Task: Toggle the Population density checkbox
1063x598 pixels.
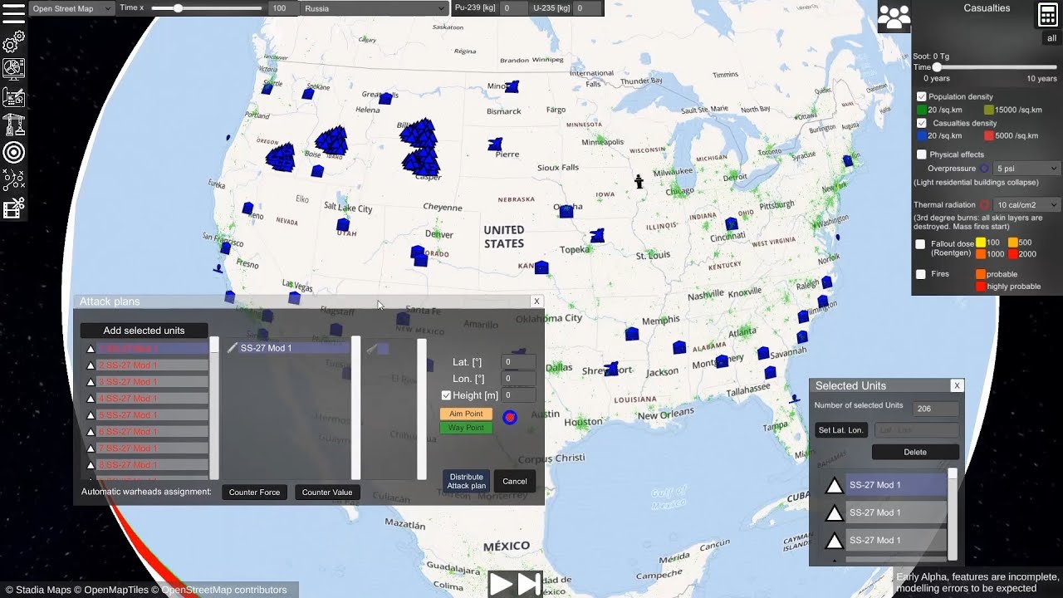Action: coord(921,97)
